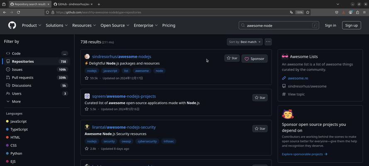This screenshot has width=369, height=166.
Task: Click the lock icon in the address bar
Action: [53, 12]
